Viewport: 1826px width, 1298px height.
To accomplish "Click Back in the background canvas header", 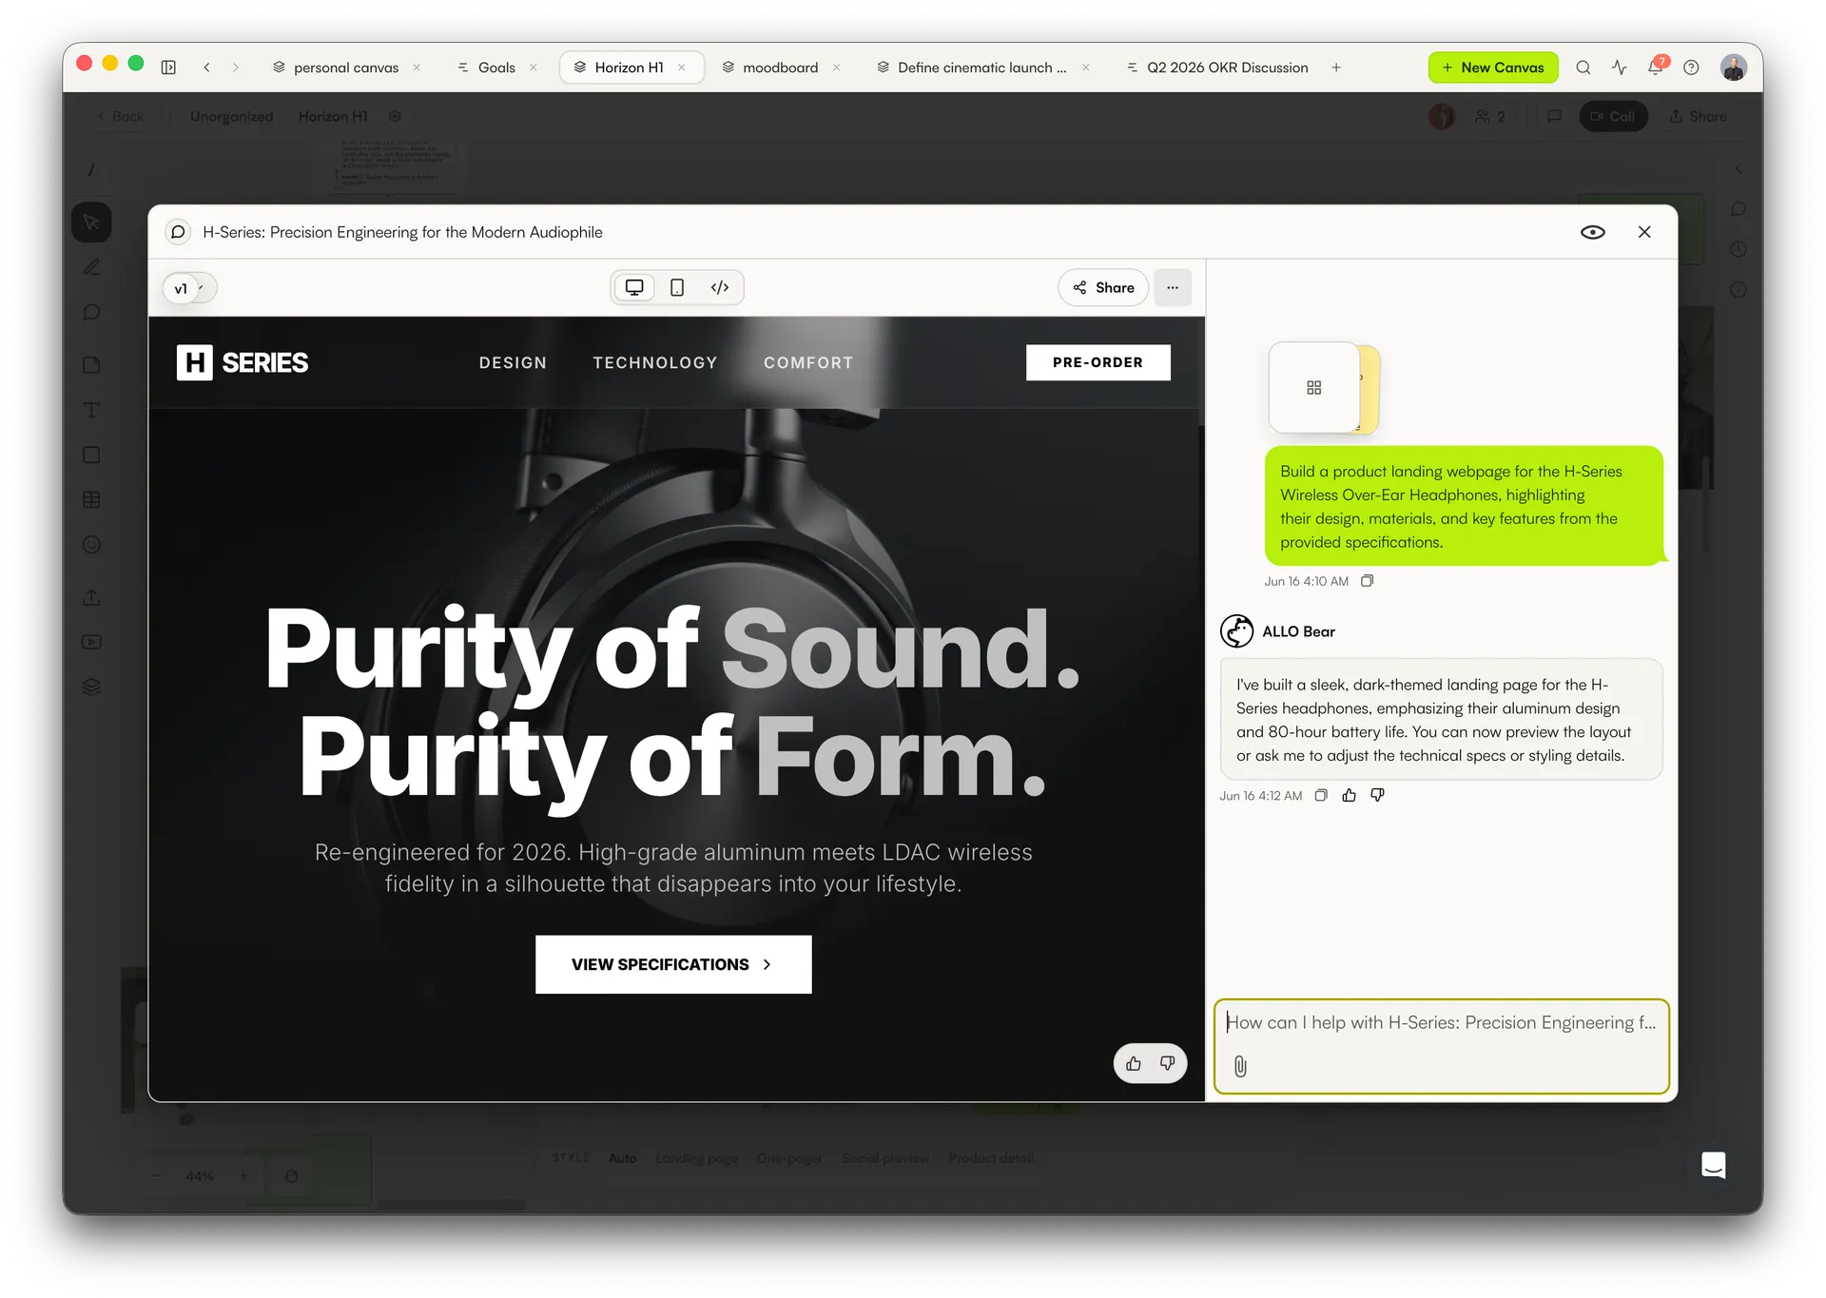I will pyautogui.click(x=121, y=116).
